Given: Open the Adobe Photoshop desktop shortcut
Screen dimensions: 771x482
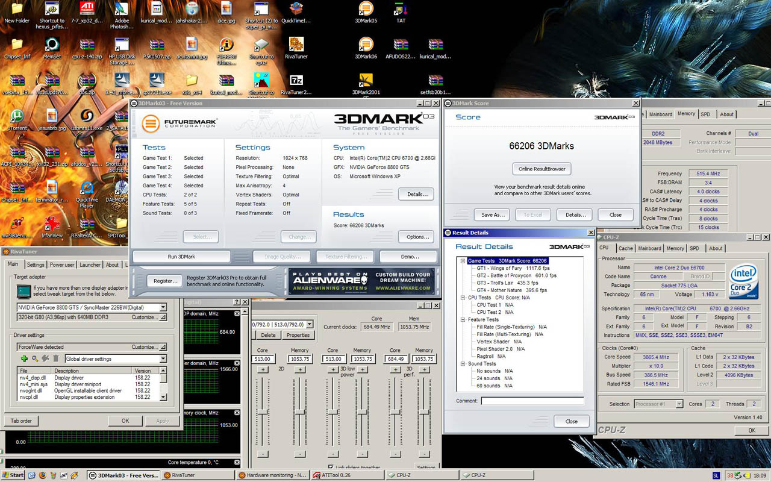Looking at the screenshot, I should [x=122, y=16].
